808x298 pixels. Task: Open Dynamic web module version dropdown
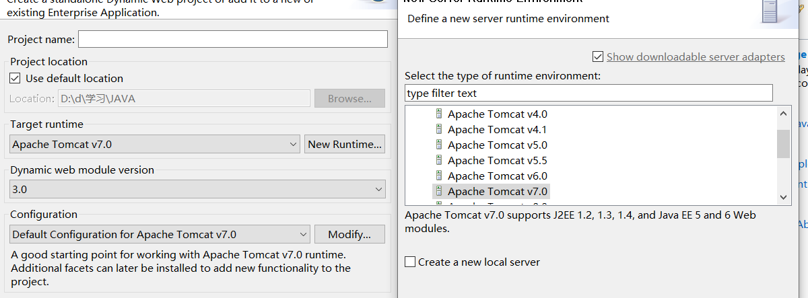(x=199, y=190)
